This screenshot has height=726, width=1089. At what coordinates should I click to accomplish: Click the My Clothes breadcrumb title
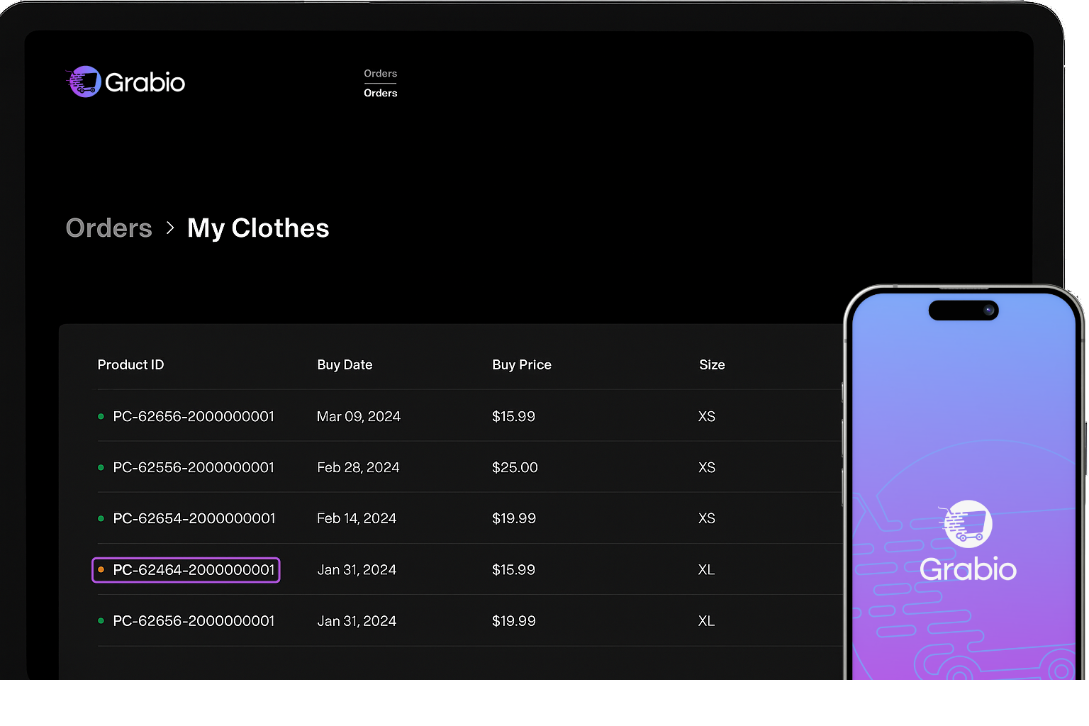point(258,228)
